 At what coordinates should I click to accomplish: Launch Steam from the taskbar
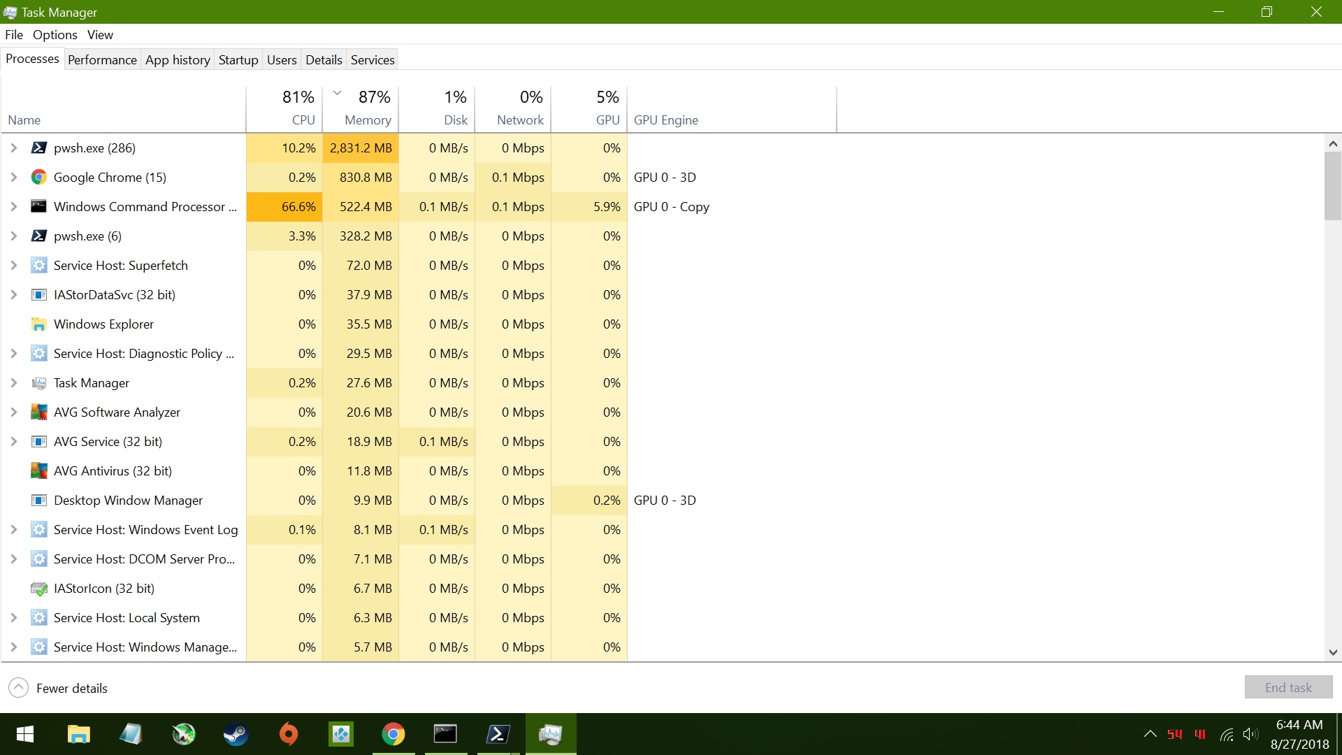pyautogui.click(x=235, y=734)
